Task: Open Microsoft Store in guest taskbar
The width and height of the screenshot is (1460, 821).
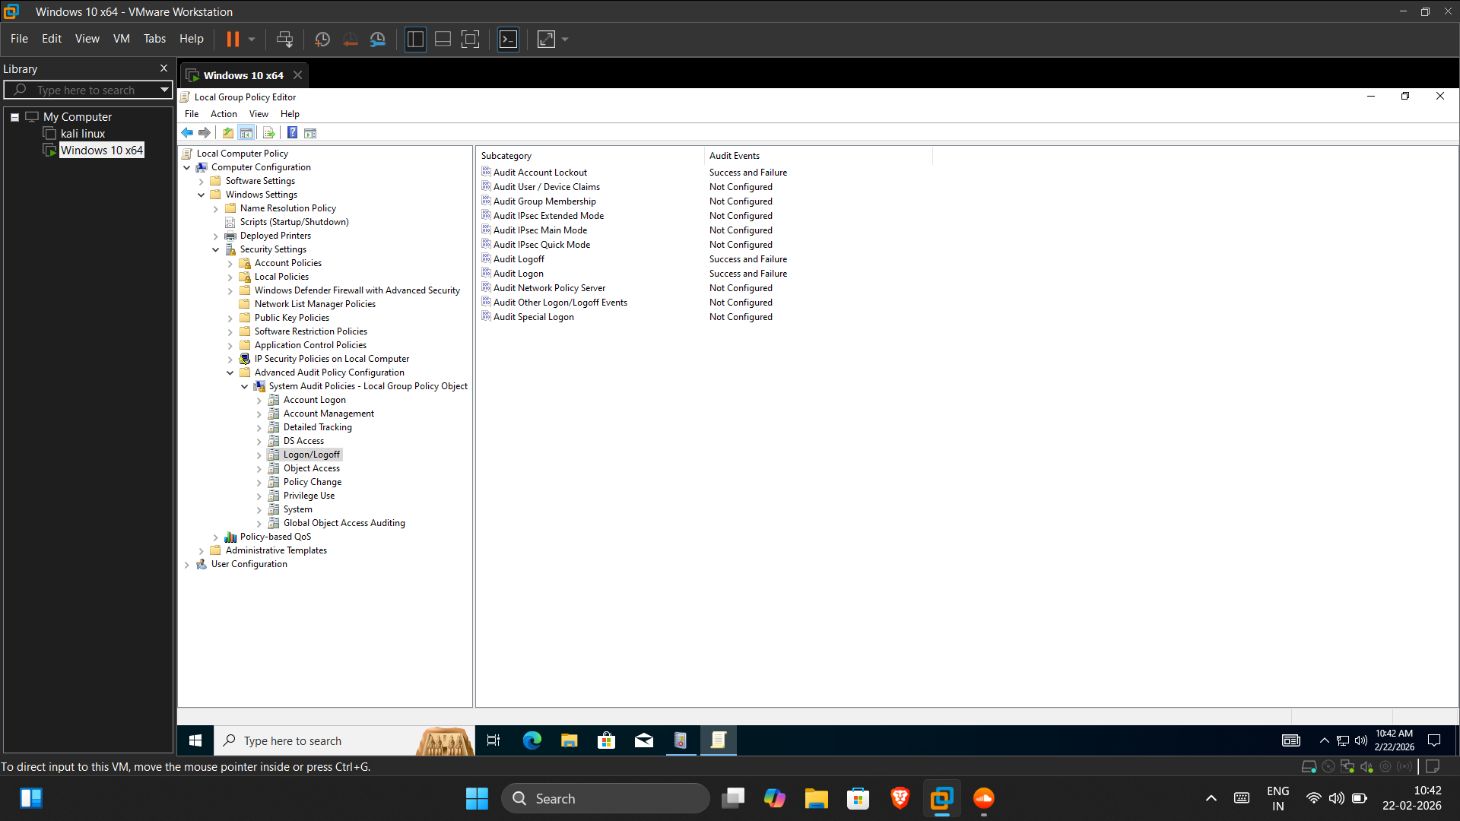Action: click(x=606, y=740)
